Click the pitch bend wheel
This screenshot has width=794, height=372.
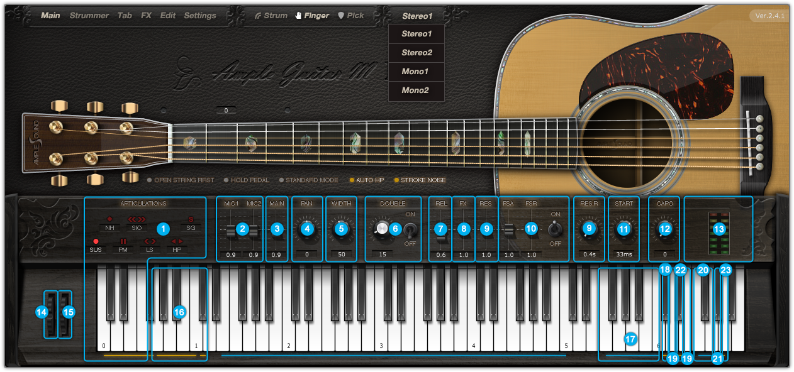coord(50,314)
